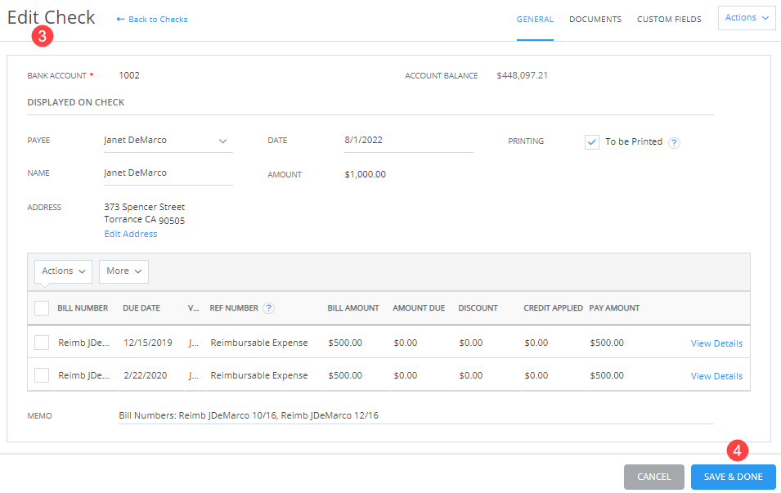Click the REF NUMBER question mark icon
This screenshot has width=781, height=493.
pyautogui.click(x=268, y=308)
